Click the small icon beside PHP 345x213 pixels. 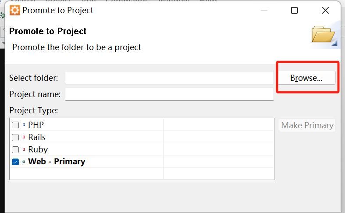(24, 125)
